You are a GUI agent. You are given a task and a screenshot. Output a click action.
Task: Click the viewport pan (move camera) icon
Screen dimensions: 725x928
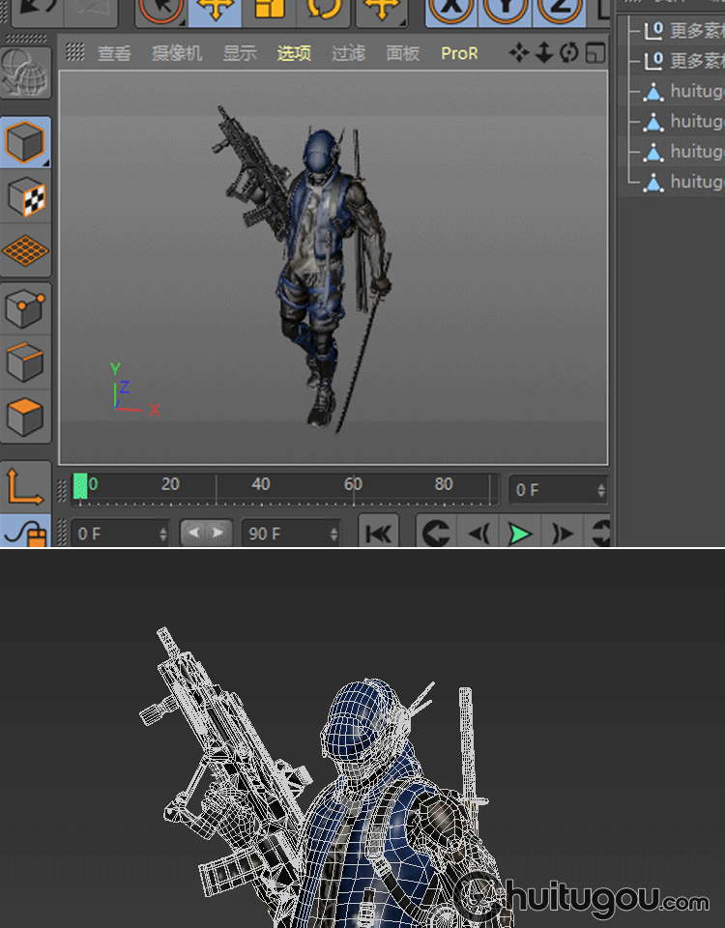point(519,53)
